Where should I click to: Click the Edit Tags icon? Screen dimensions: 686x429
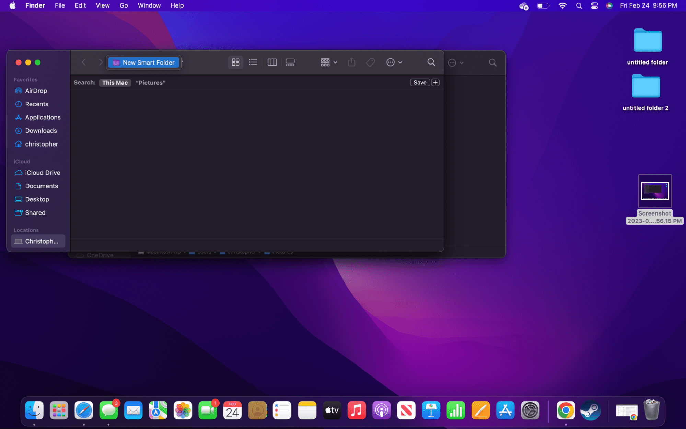(370, 62)
